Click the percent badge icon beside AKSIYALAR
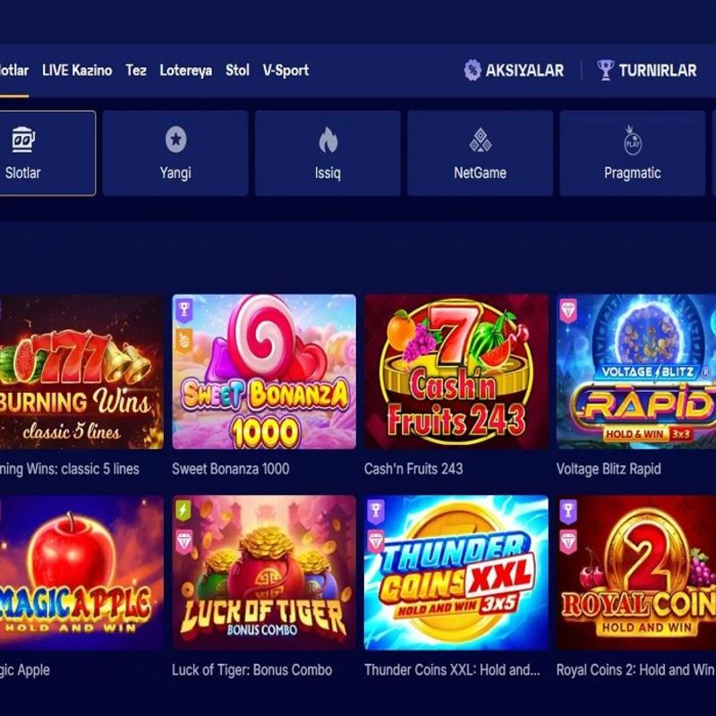Viewport: 716px width, 716px height. [473, 71]
